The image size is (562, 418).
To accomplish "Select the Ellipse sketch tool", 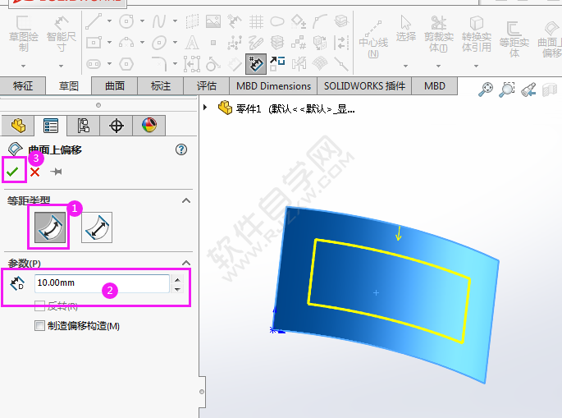I will pos(159,43).
